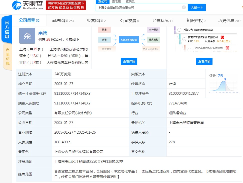Screen dimensions: 243x183
Task: Click 上海安吉日邮汽车运输有限公司 former name
Action: pyautogui.click(x=79, y=152)
